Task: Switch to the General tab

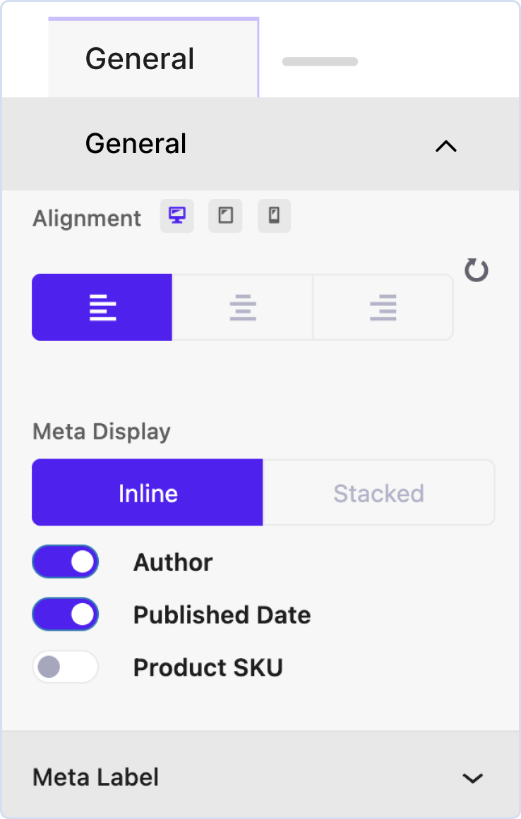Action: [140, 59]
